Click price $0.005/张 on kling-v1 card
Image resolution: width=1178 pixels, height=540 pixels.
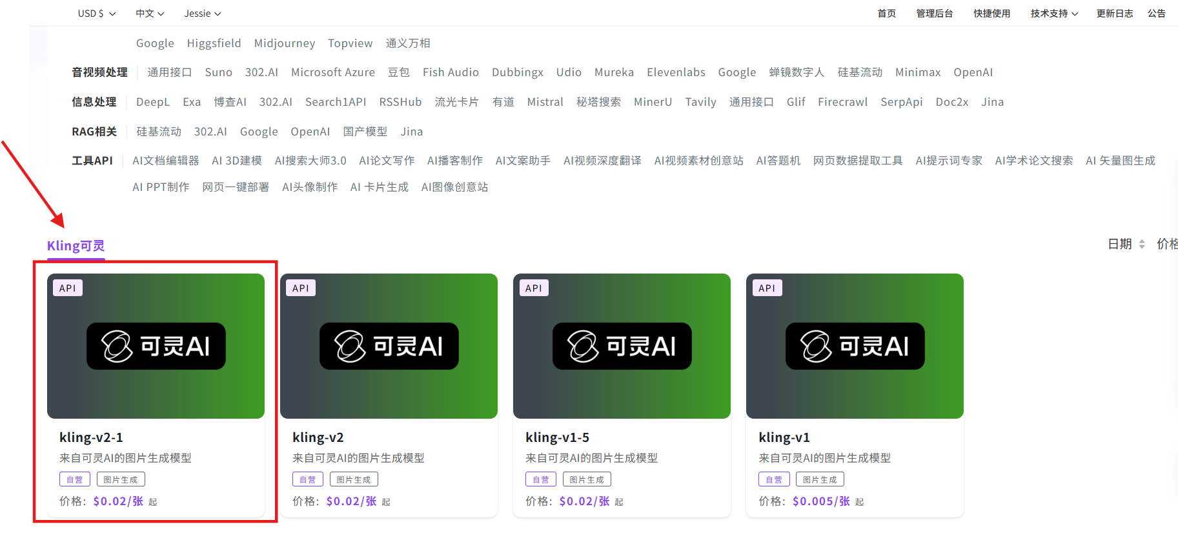[821, 501]
